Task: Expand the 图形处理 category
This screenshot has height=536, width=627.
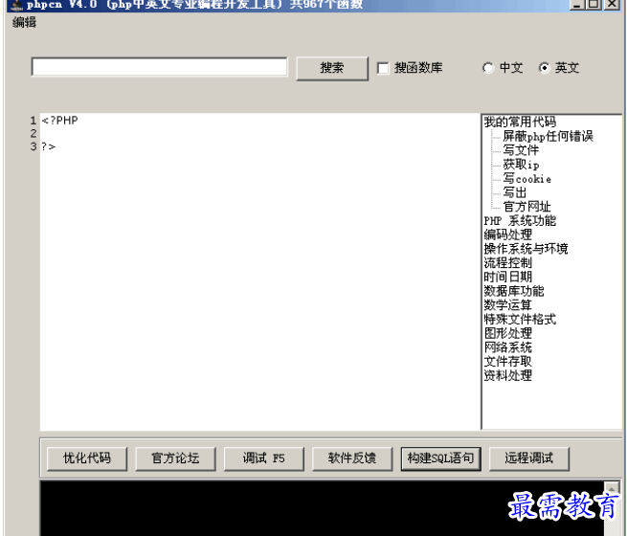Action: (508, 333)
